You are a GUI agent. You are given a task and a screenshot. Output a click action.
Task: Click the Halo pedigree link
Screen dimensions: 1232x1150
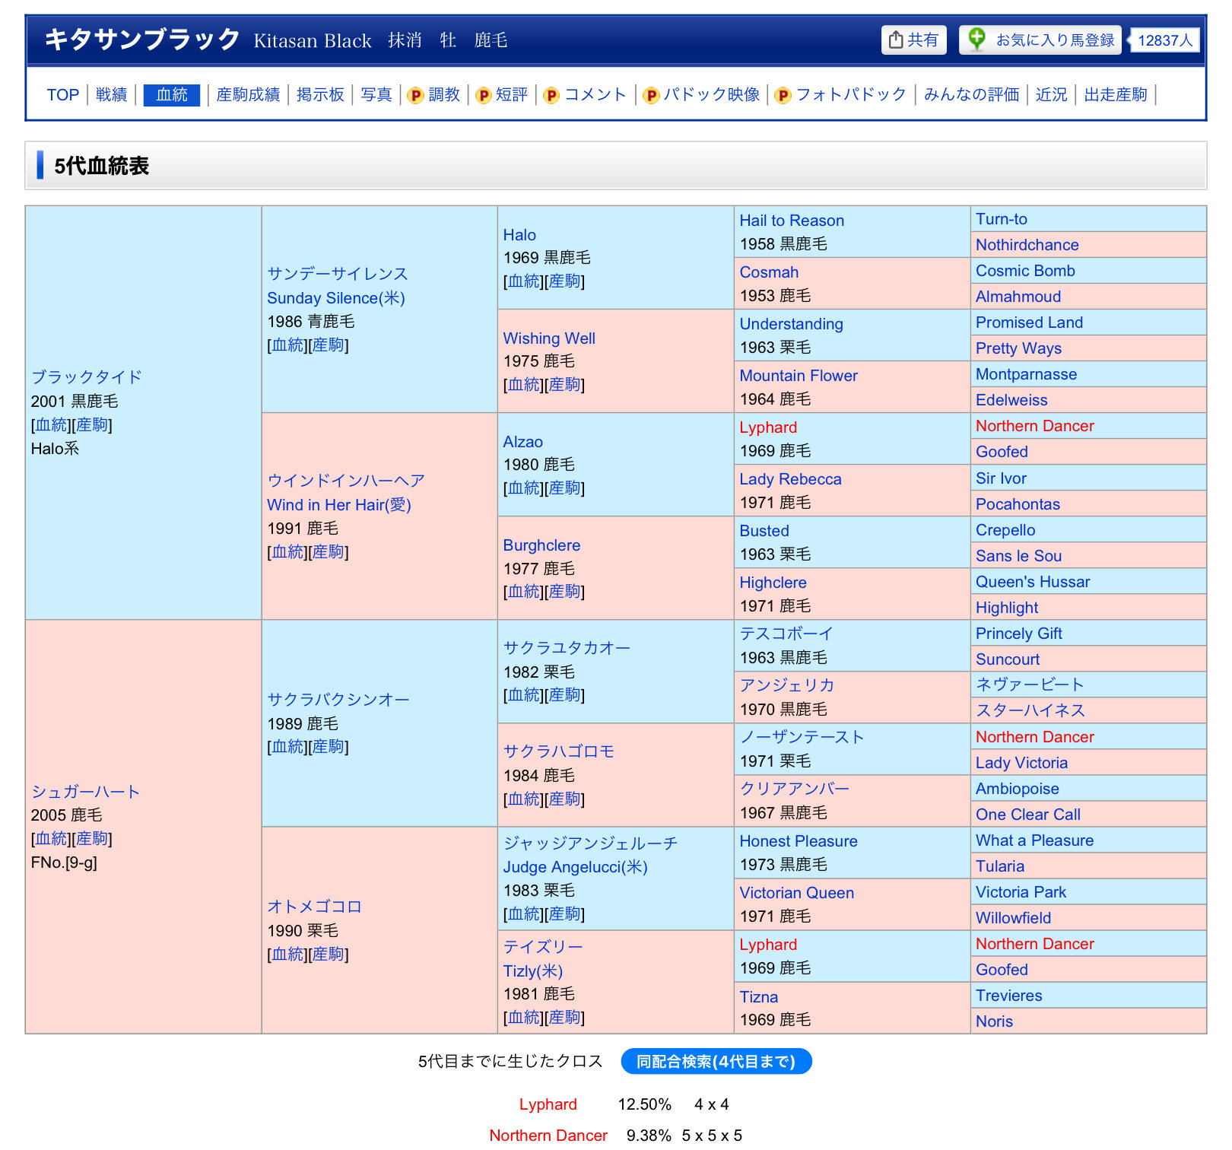519,235
